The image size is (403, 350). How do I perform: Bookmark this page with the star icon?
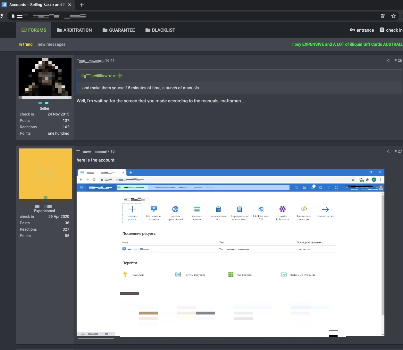[x=393, y=16]
